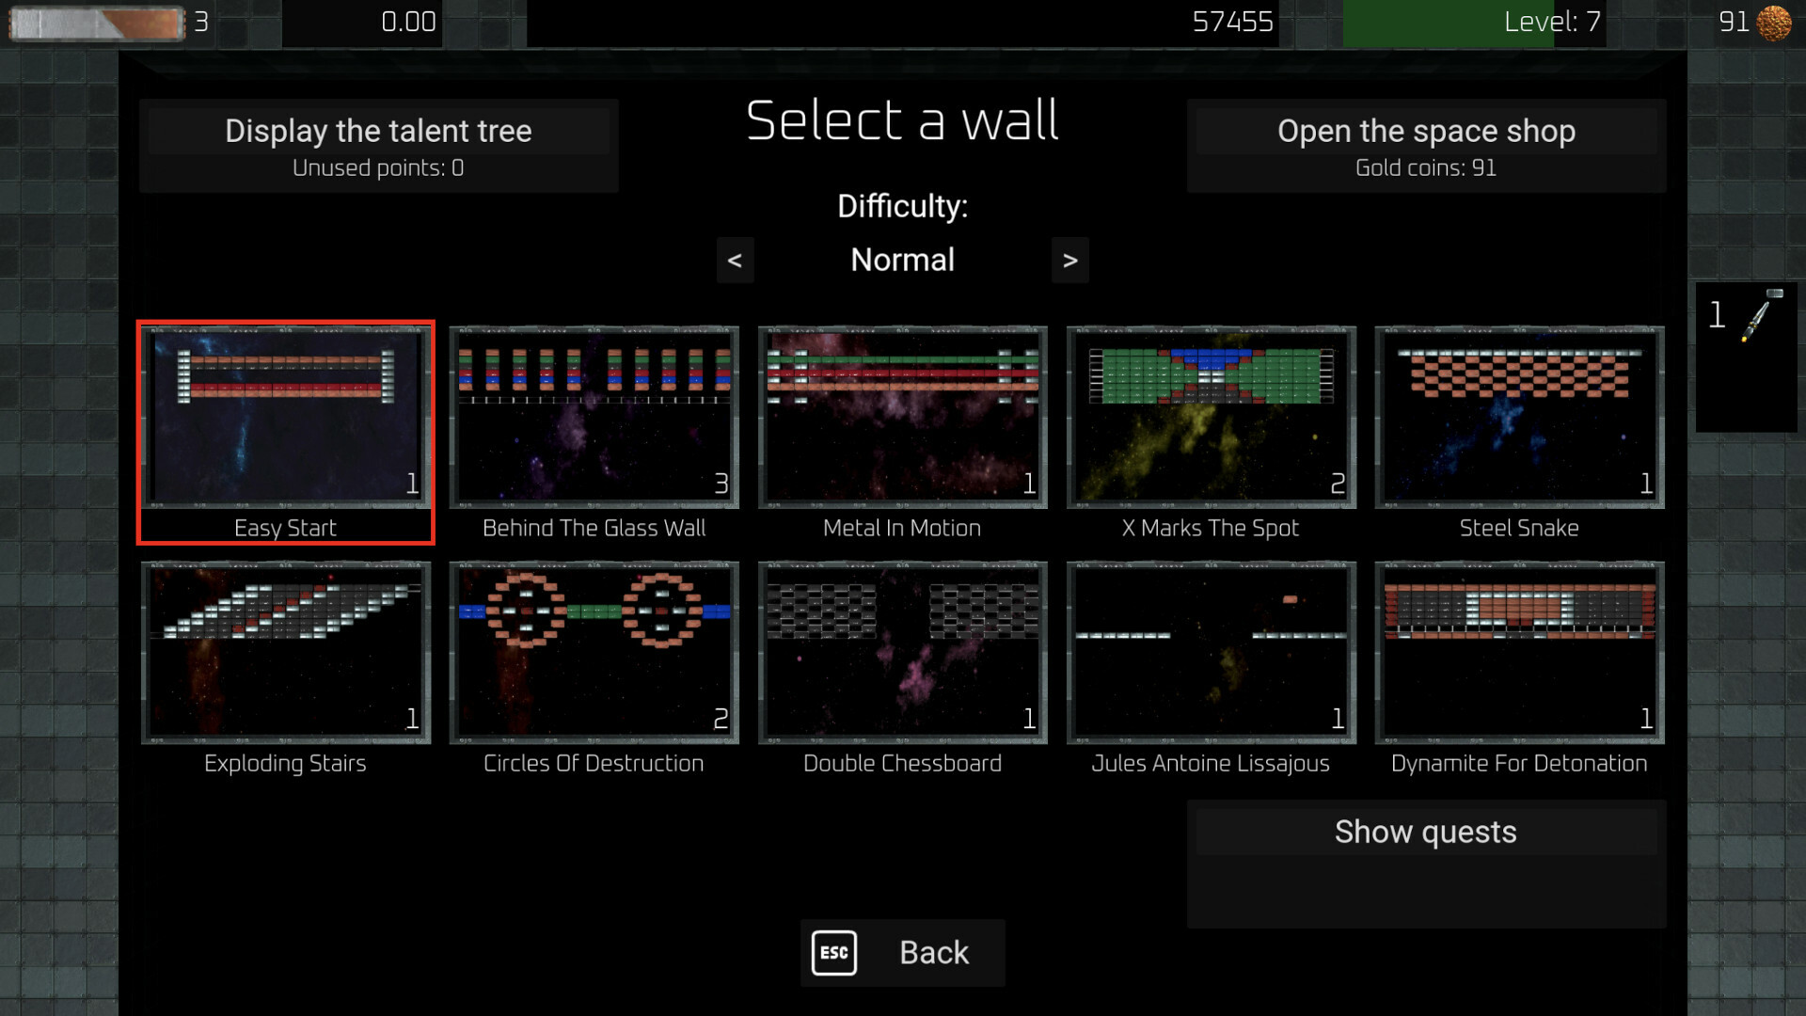Choose the Metal In Motion wall
The height and width of the screenshot is (1016, 1806).
[x=901, y=417]
